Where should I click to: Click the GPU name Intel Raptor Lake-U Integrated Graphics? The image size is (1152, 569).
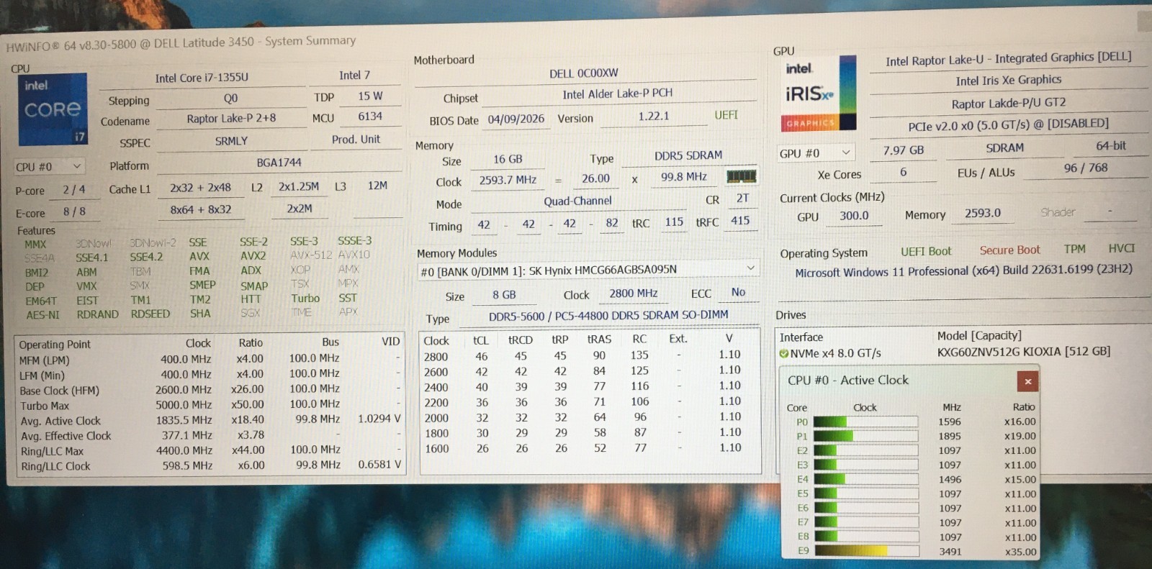click(1008, 59)
